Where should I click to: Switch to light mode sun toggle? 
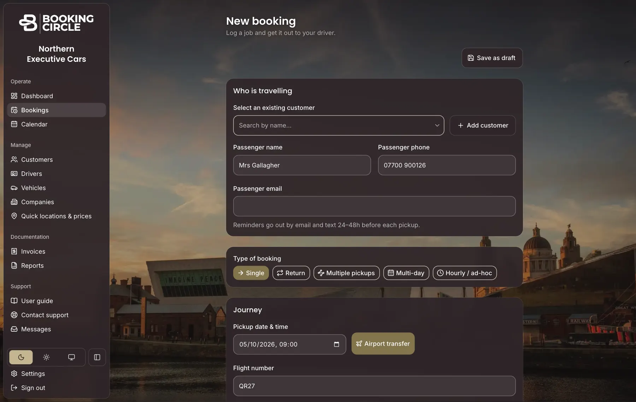[46, 357]
